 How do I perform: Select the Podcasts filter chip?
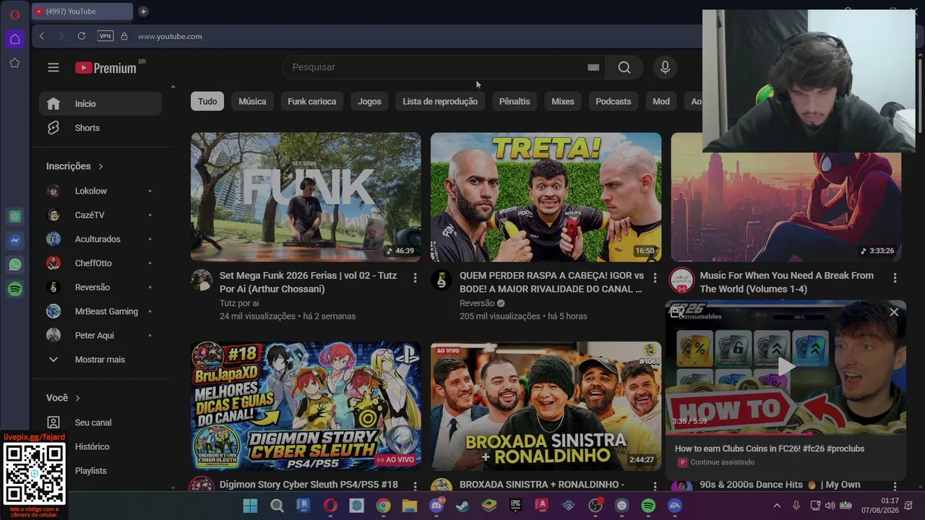(x=614, y=101)
